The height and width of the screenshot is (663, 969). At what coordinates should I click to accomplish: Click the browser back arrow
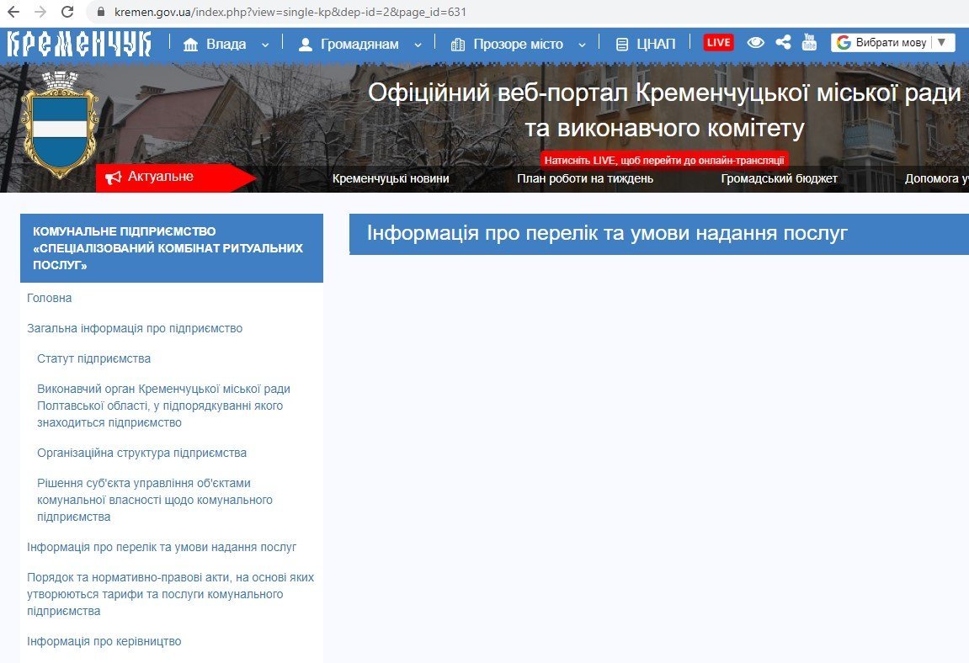tap(13, 13)
